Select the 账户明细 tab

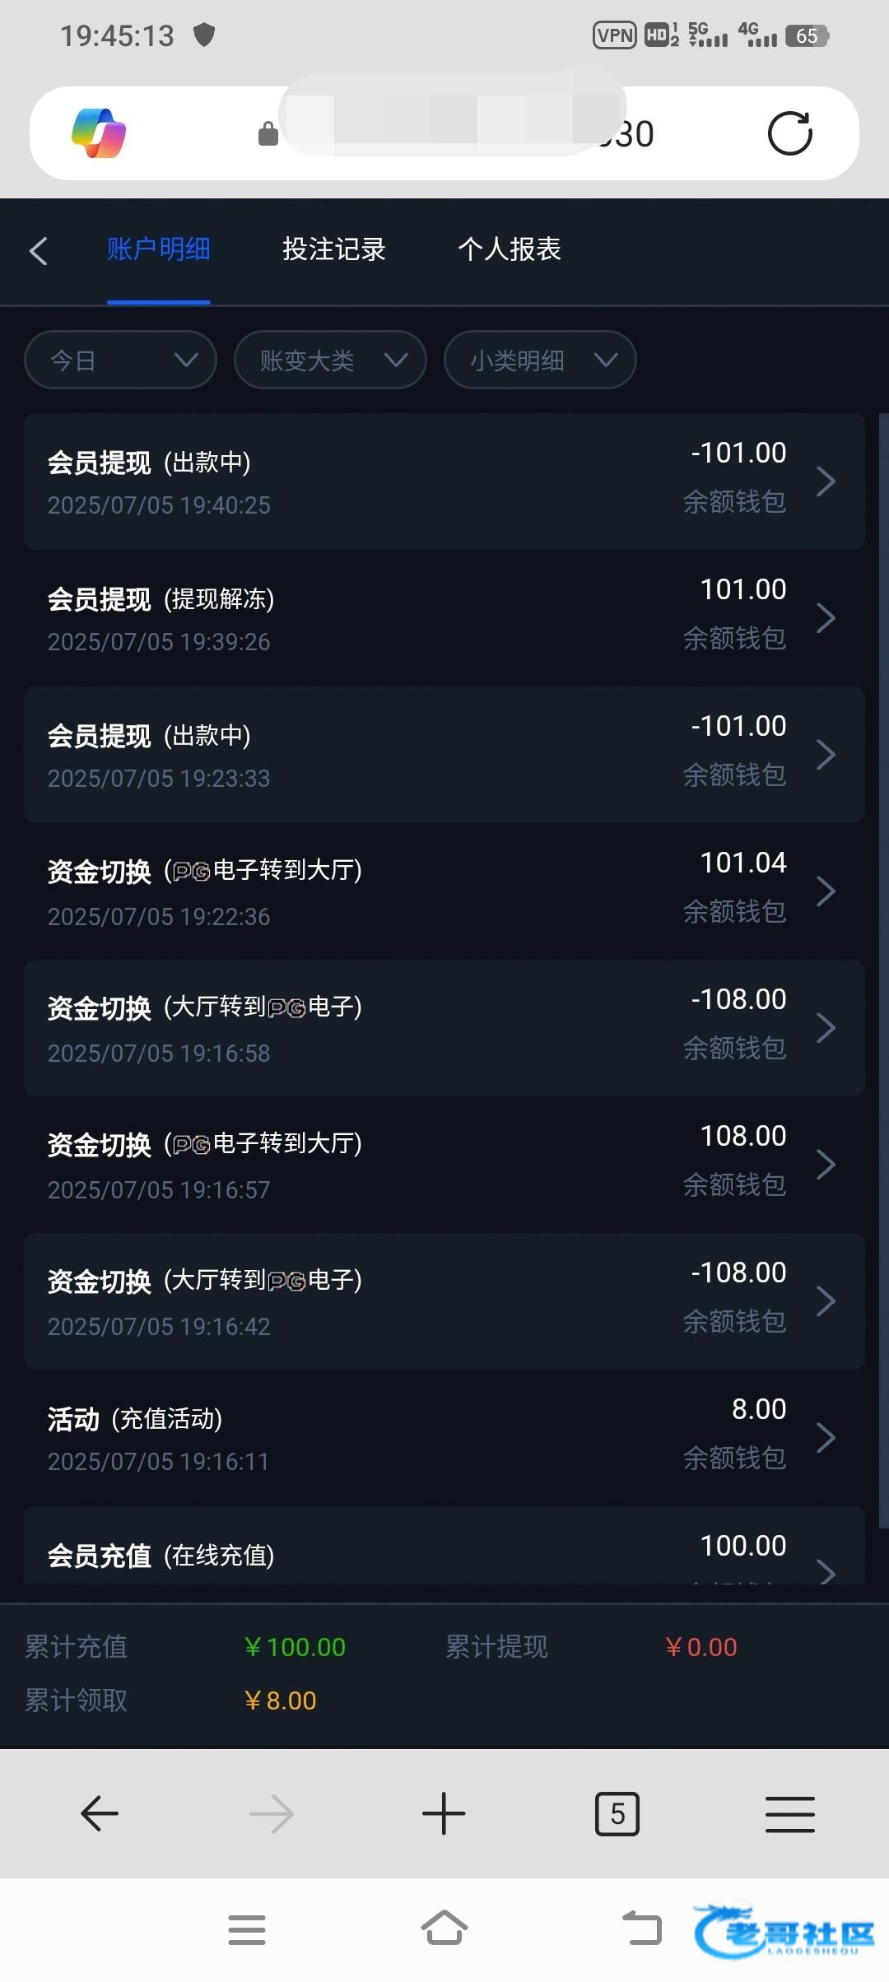tap(159, 249)
